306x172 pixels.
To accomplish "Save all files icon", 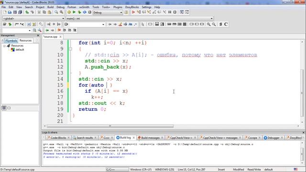I will (x=20, y=12).
